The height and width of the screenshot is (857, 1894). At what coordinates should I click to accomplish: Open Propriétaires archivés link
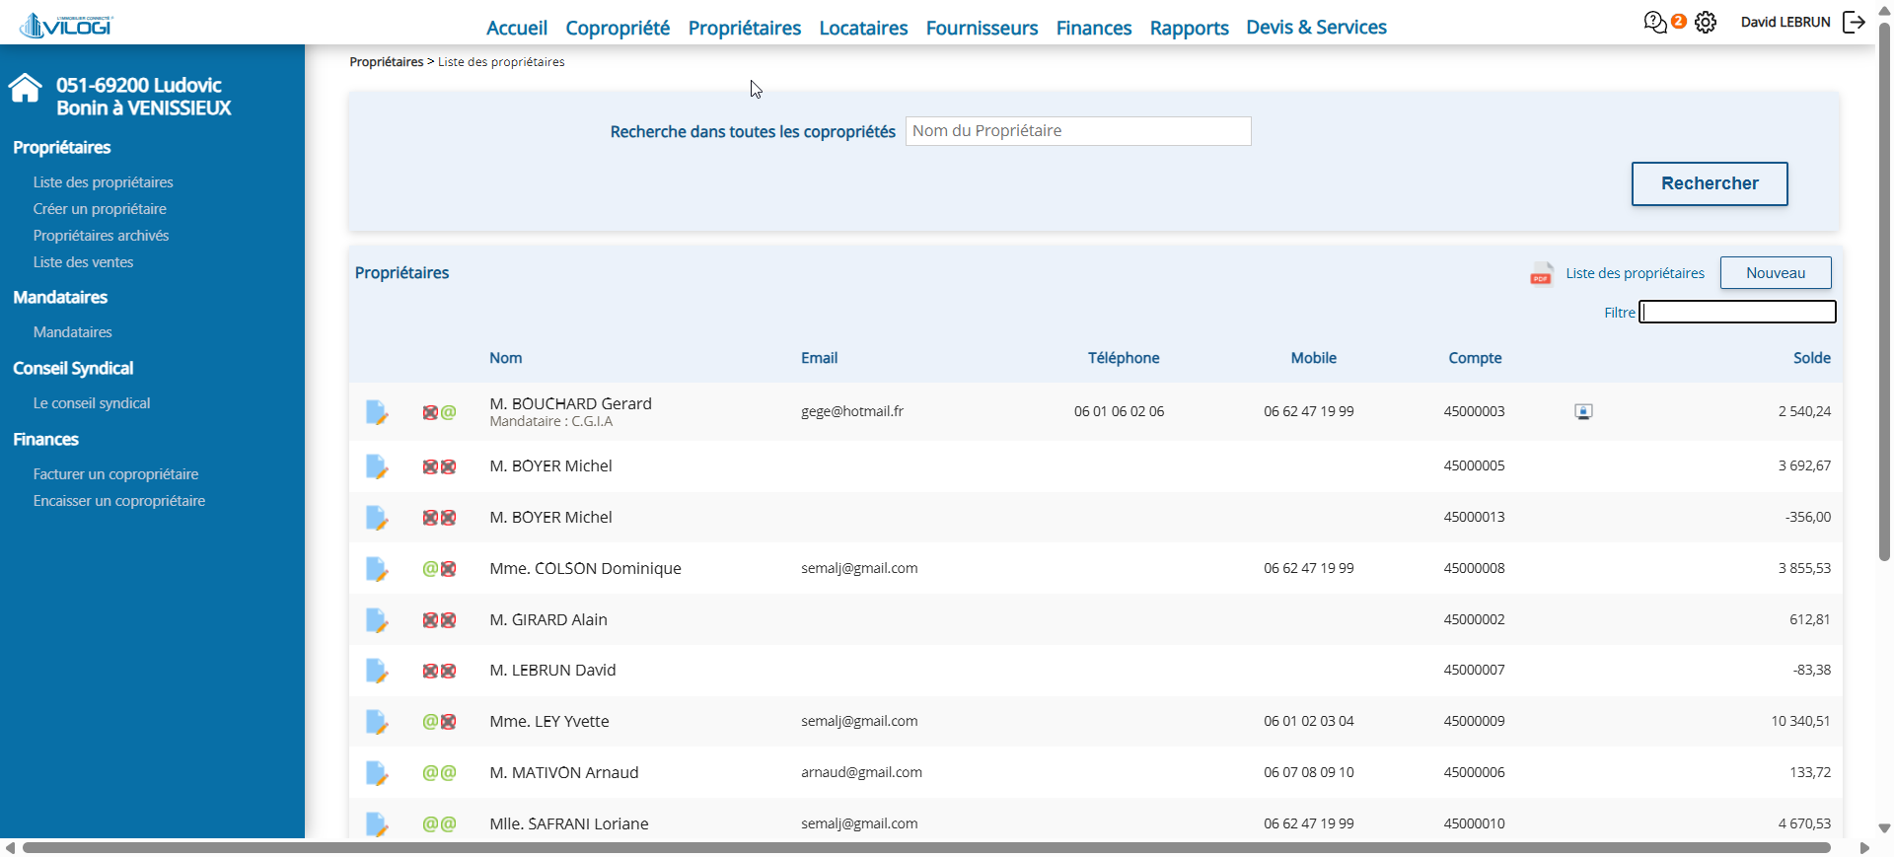(x=101, y=236)
